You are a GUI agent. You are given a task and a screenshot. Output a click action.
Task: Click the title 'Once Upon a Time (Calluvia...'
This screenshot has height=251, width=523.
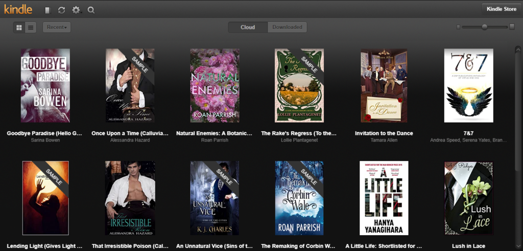point(130,133)
